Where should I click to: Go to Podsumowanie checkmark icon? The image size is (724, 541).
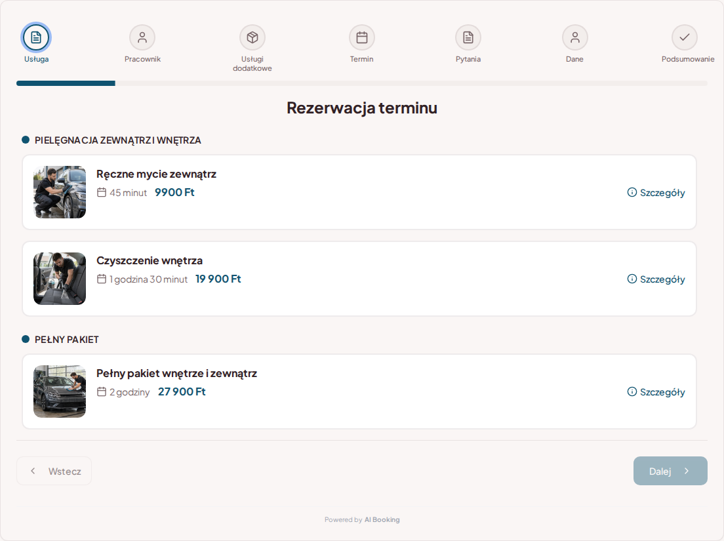click(684, 37)
